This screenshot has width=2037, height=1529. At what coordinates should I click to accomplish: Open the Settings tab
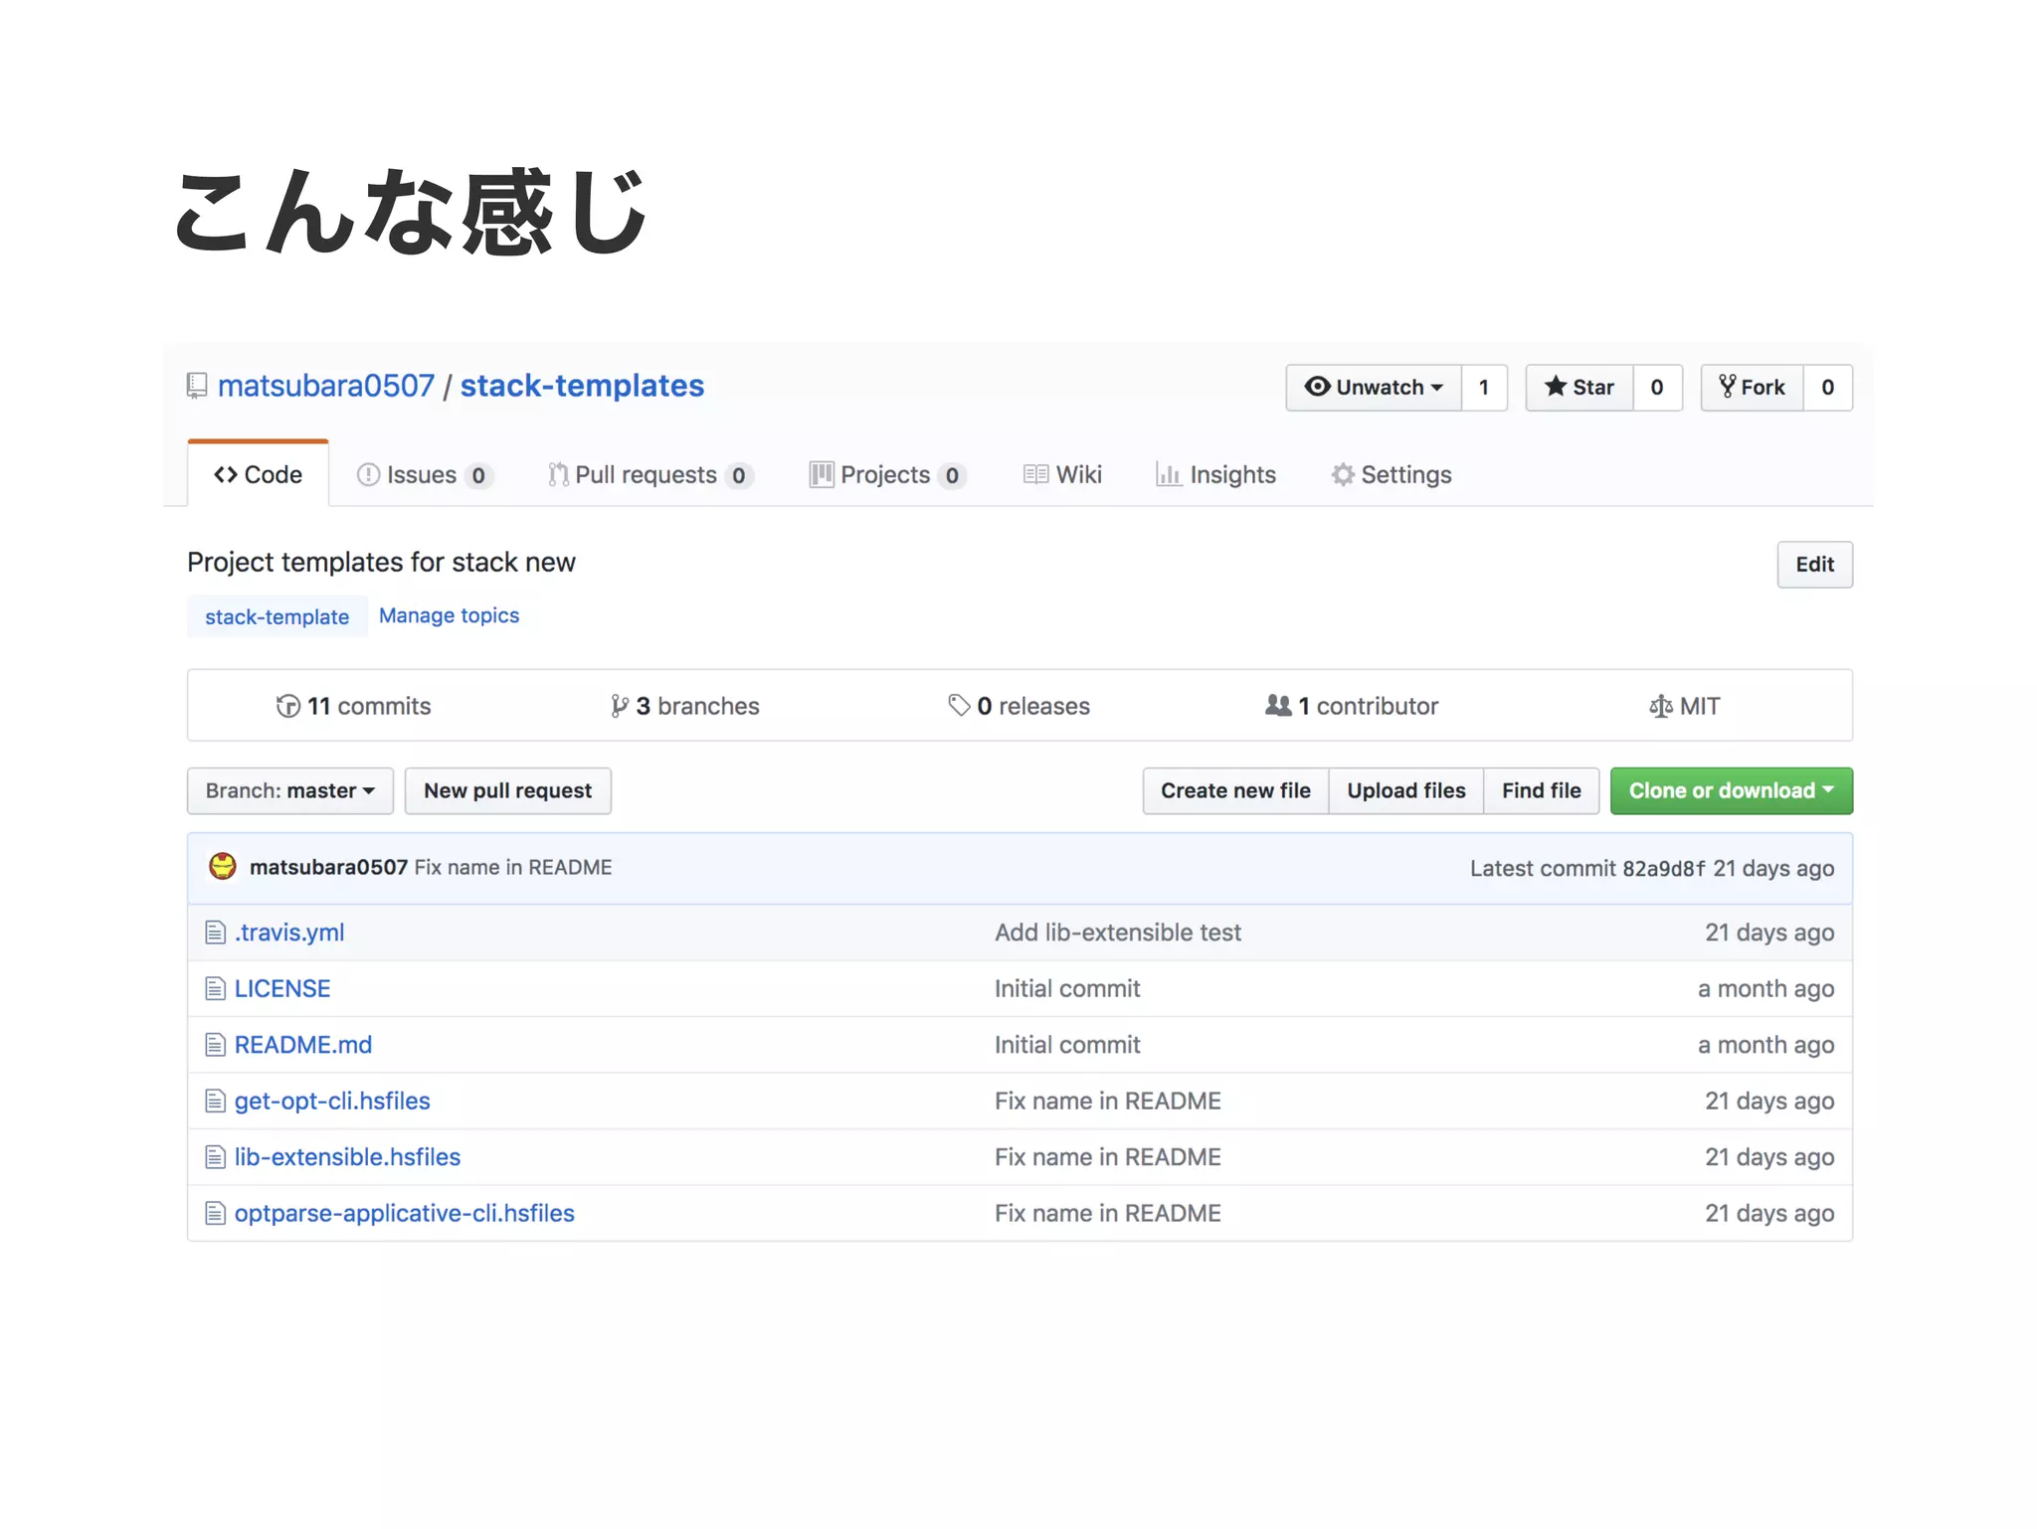1391,475
